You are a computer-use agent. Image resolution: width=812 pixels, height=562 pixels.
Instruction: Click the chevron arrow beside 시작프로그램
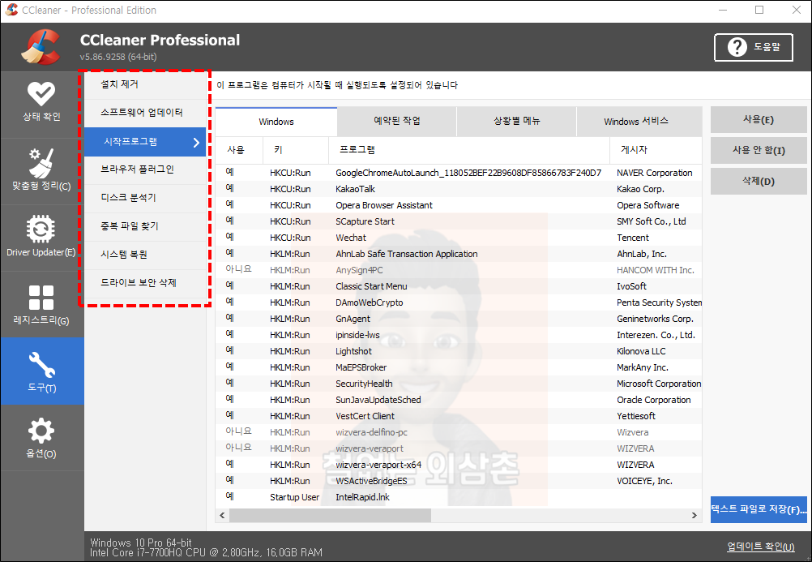click(x=196, y=142)
